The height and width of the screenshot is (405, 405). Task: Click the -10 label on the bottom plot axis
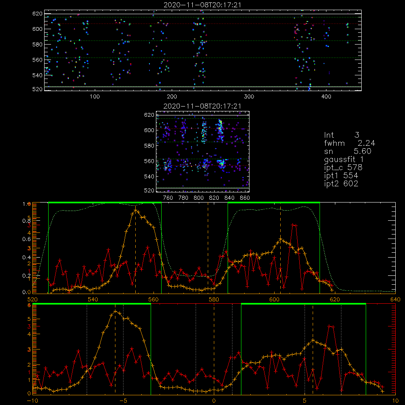32,401
